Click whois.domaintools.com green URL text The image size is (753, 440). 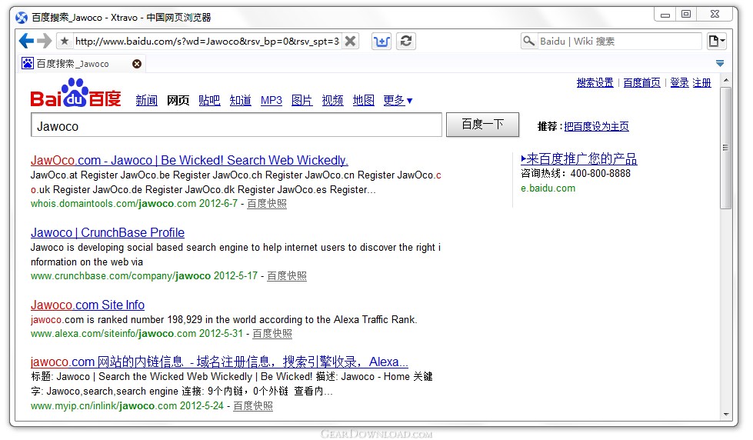(x=113, y=204)
